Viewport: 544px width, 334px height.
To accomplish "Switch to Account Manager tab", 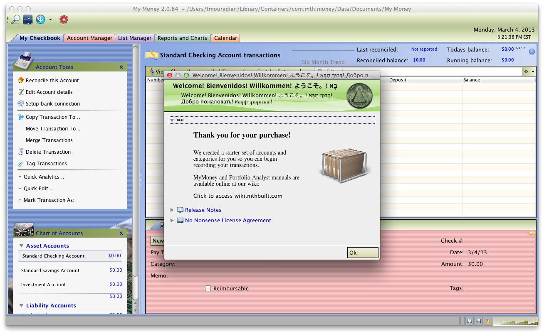I will (89, 38).
